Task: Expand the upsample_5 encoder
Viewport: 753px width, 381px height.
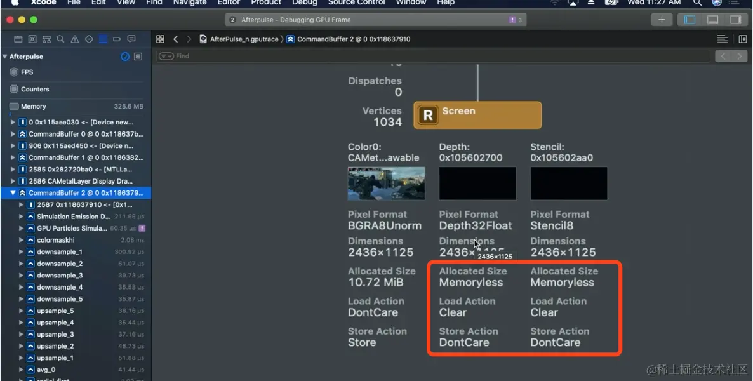Action: (x=21, y=311)
